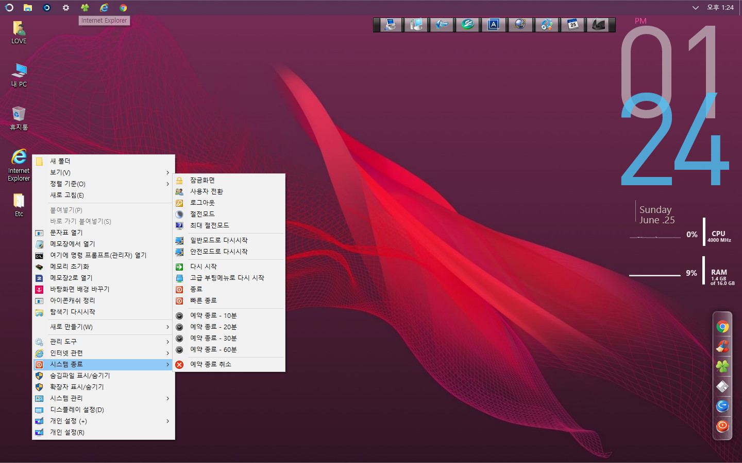Choose 메모장2로 열기 menu entry
Image resolution: width=742 pixels, height=463 pixels.
(103, 278)
